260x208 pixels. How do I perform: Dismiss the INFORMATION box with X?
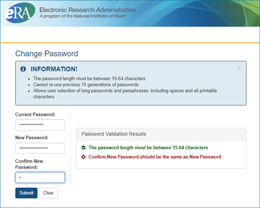pos(239,69)
